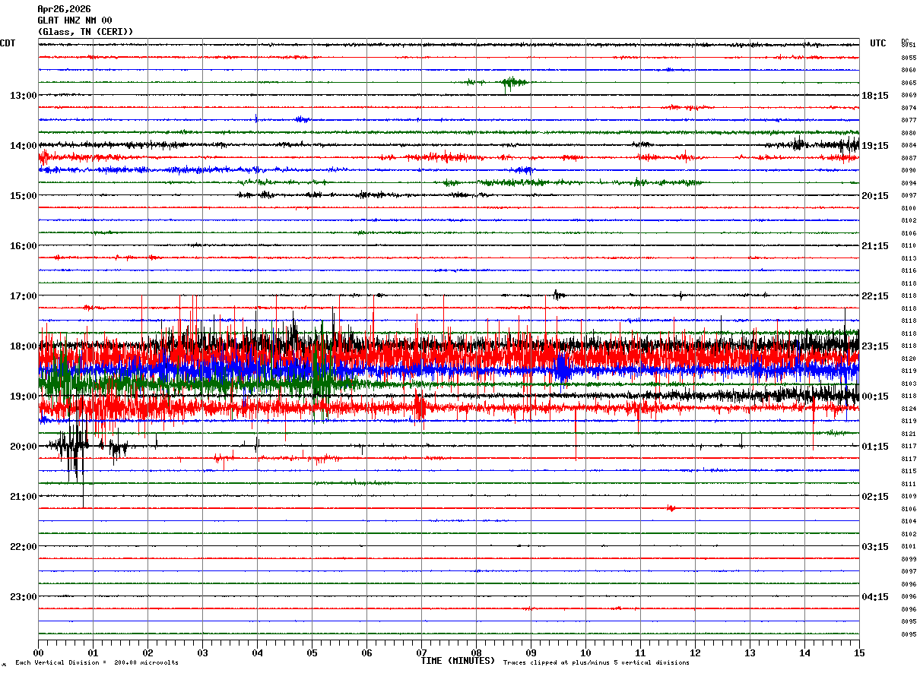The image size is (920, 673).
Task: Click the 20:00 CDT time label
Action: pyautogui.click(x=23, y=447)
